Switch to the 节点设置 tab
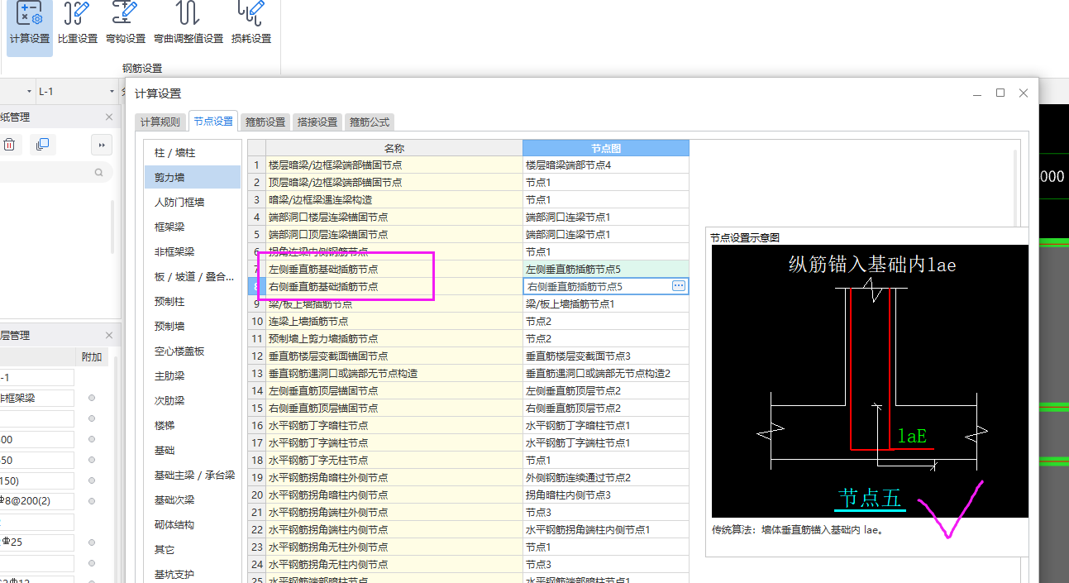Screen dimensions: 1069x583 [x=213, y=121]
